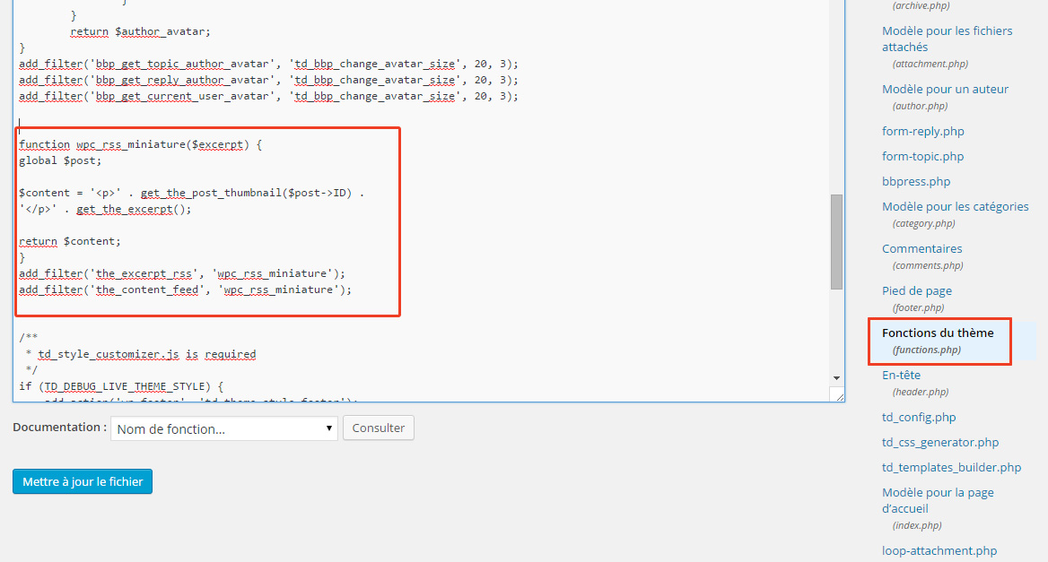The height and width of the screenshot is (562, 1048).
Task: Select the author.php template
Action: point(945,89)
